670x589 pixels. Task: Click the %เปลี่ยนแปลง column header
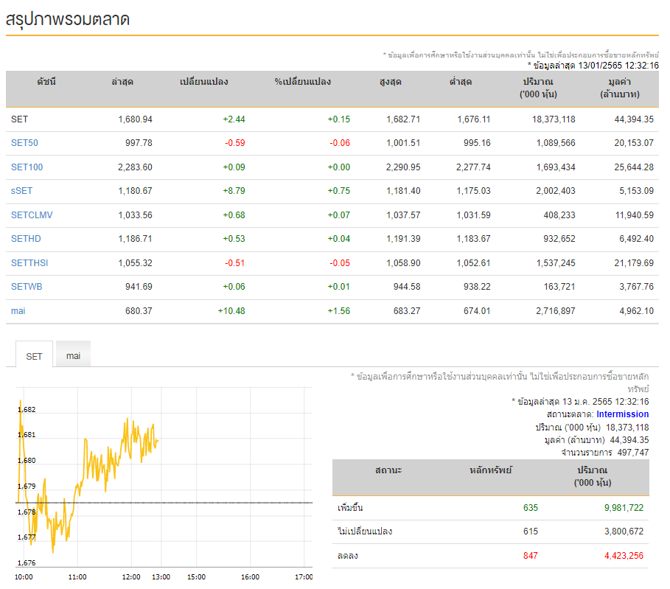[302, 82]
